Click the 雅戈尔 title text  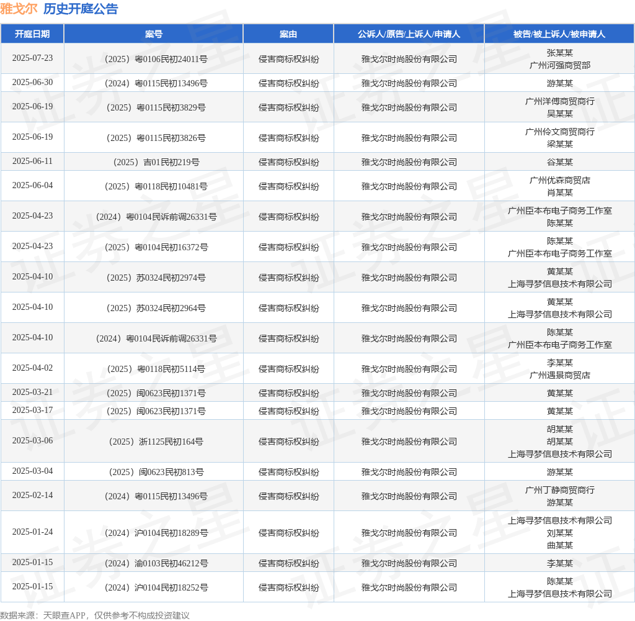19,9
